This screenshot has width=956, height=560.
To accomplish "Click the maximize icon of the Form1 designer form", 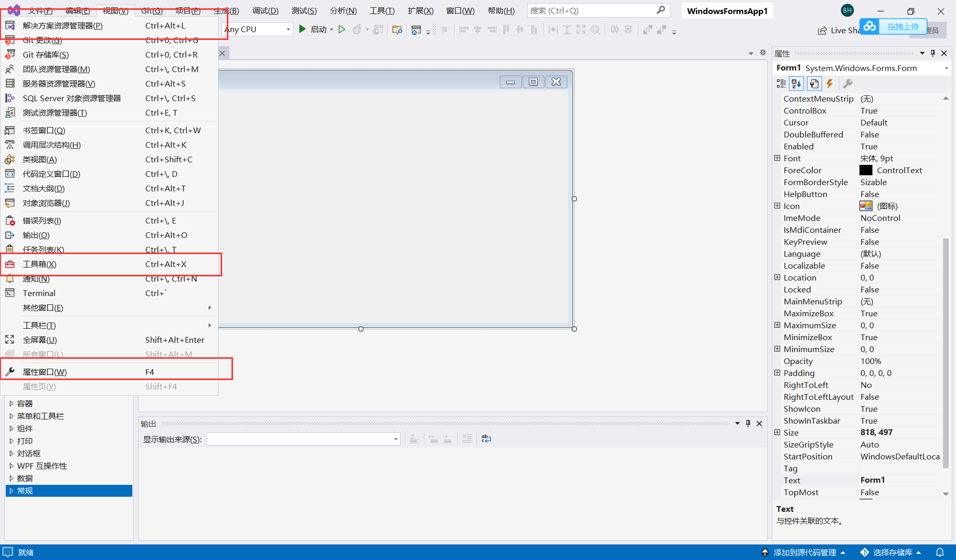I will pos(533,82).
